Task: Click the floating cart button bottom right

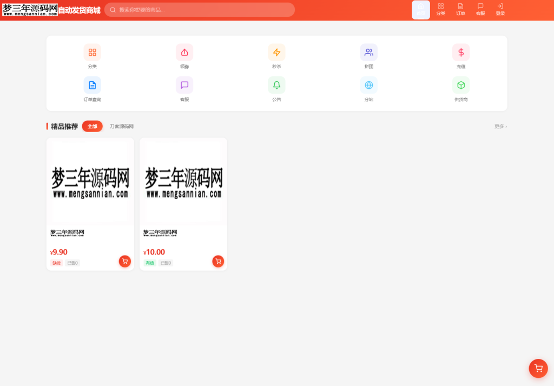Action: [x=538, y=368]
